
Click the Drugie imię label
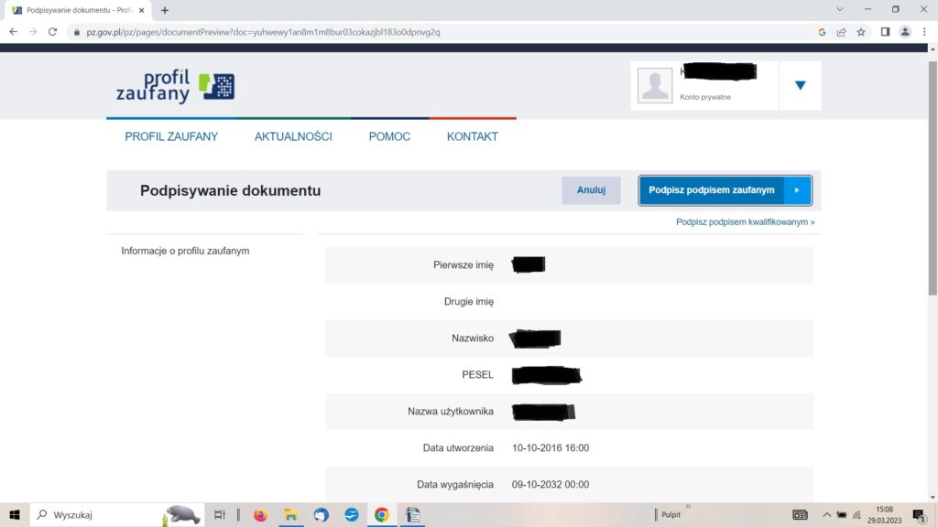(469, 302)
